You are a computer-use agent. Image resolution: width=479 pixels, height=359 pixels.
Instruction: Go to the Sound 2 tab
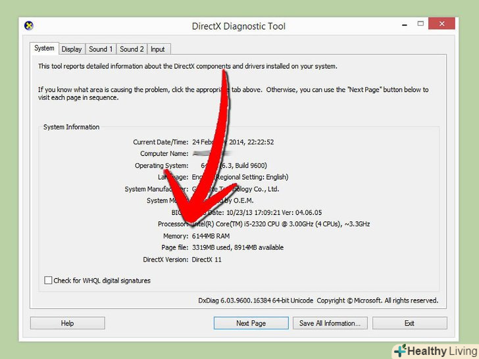point(132,49)
